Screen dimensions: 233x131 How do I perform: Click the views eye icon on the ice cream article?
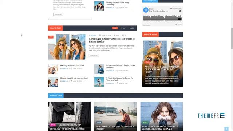pyautogui.click(x=115, y=35)
